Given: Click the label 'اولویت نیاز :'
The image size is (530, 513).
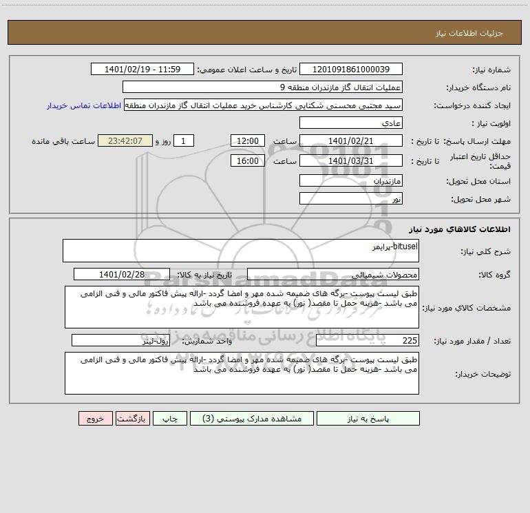Looking at the screenshot, I should [x=491, y=123].
